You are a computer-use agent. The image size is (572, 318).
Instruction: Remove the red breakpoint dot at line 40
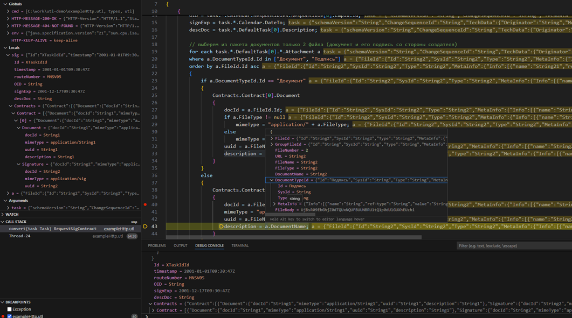(x=145, y=204)
